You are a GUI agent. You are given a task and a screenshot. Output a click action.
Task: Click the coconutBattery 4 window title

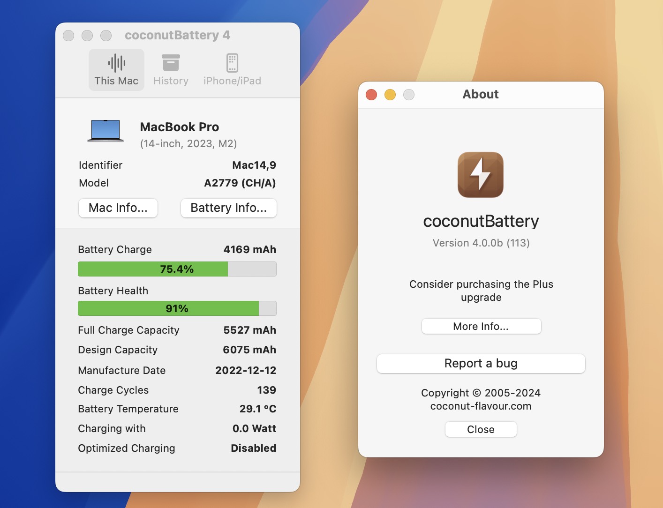click(177, 36)
